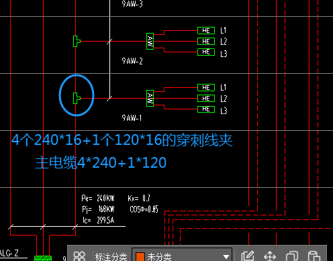Screen dimensions: 333x261
Task: Click the L3 label of 9AW-2
Action: tap(224, 54)
